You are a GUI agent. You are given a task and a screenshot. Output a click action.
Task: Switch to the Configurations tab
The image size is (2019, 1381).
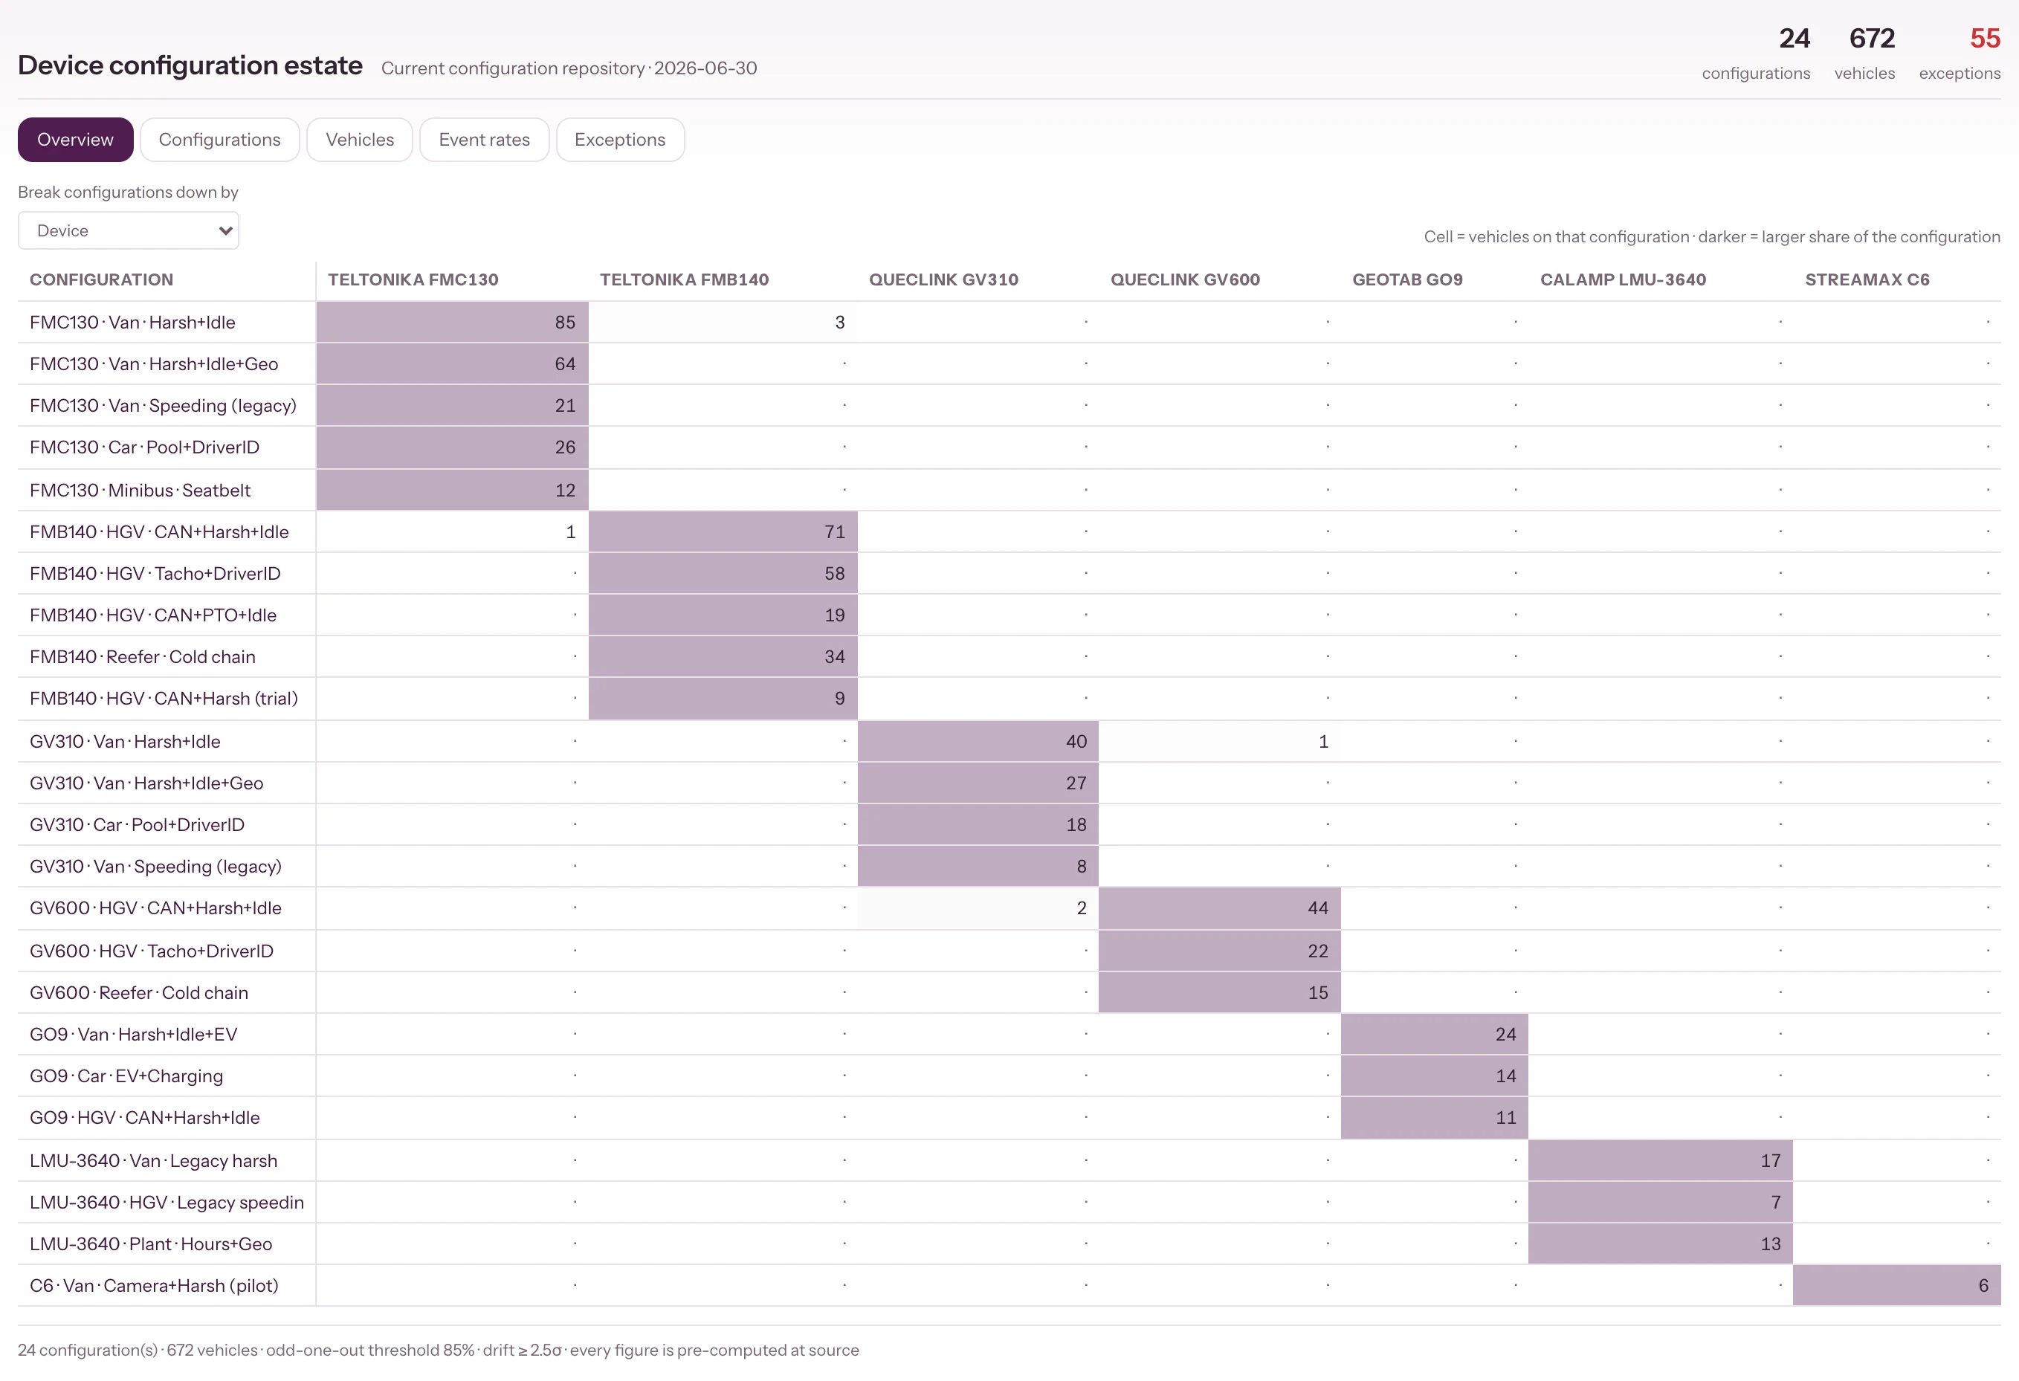pyautogui.click(x=220, y=140)
